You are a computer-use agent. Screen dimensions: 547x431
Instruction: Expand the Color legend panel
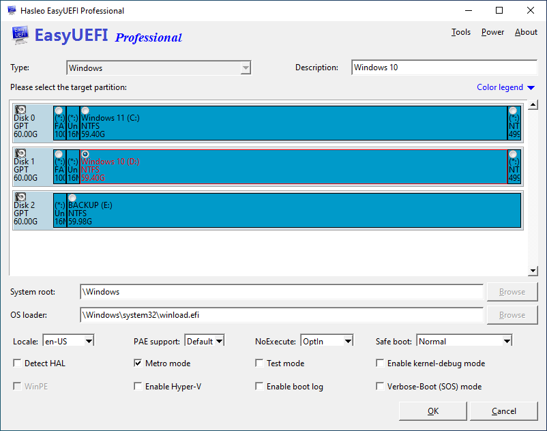click(x=505, y=87)
